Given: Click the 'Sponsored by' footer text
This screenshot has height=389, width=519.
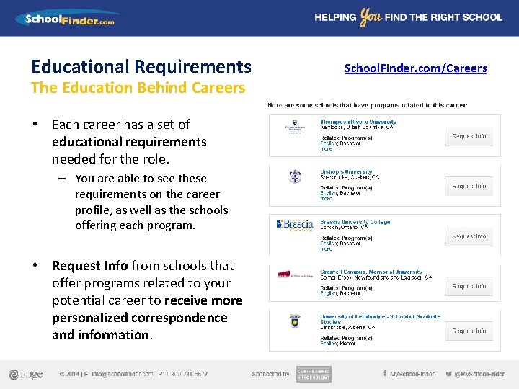Looking at the screenshot, I should click(x=270, y=374).
